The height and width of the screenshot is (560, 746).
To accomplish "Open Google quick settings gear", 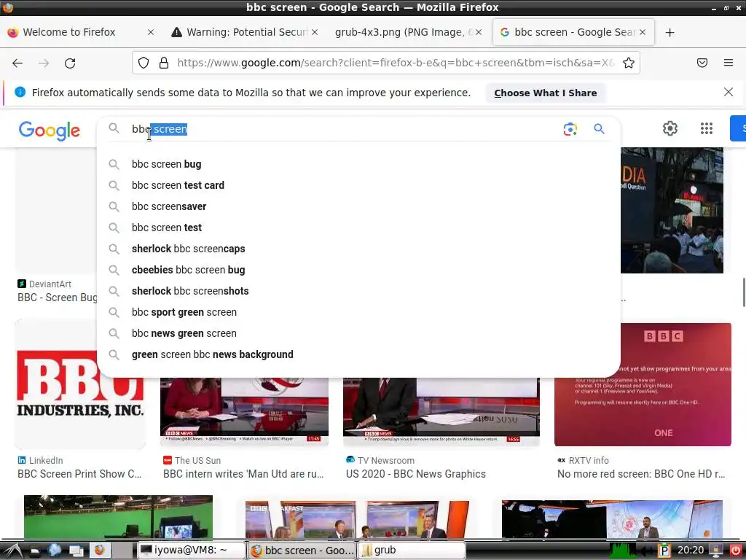I will point(670,128).
